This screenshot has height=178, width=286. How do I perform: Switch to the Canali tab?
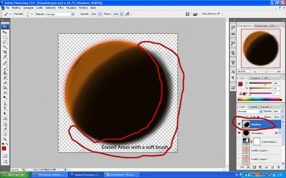[x=254, y=107]
